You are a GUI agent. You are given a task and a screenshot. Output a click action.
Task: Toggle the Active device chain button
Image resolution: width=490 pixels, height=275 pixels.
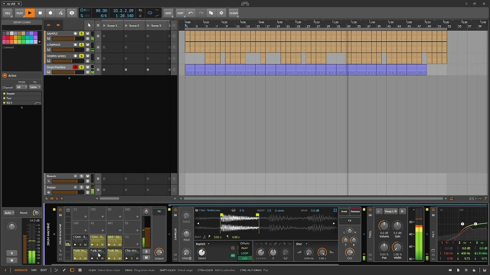pos(5,76)
